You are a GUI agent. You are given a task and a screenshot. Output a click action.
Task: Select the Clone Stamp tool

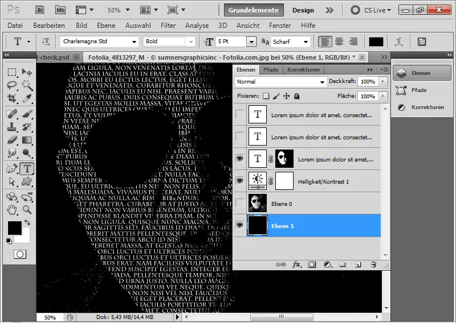pyautogui.click(x=12, y=127)
